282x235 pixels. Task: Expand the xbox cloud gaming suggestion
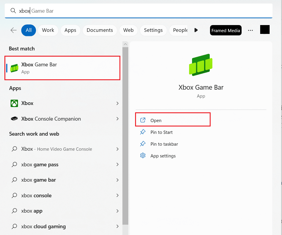pos(117,226)
